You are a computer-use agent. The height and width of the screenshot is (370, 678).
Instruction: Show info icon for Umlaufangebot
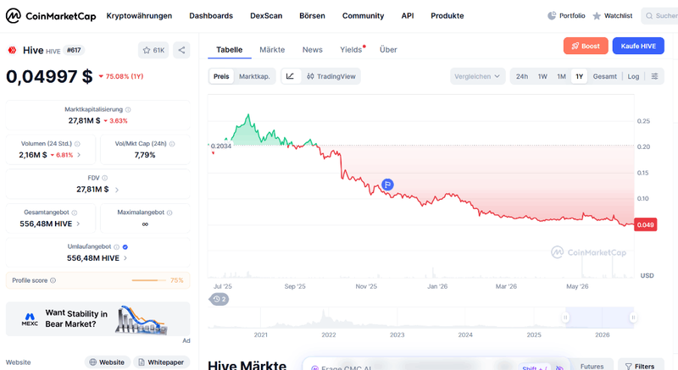(x=116, y=247)
